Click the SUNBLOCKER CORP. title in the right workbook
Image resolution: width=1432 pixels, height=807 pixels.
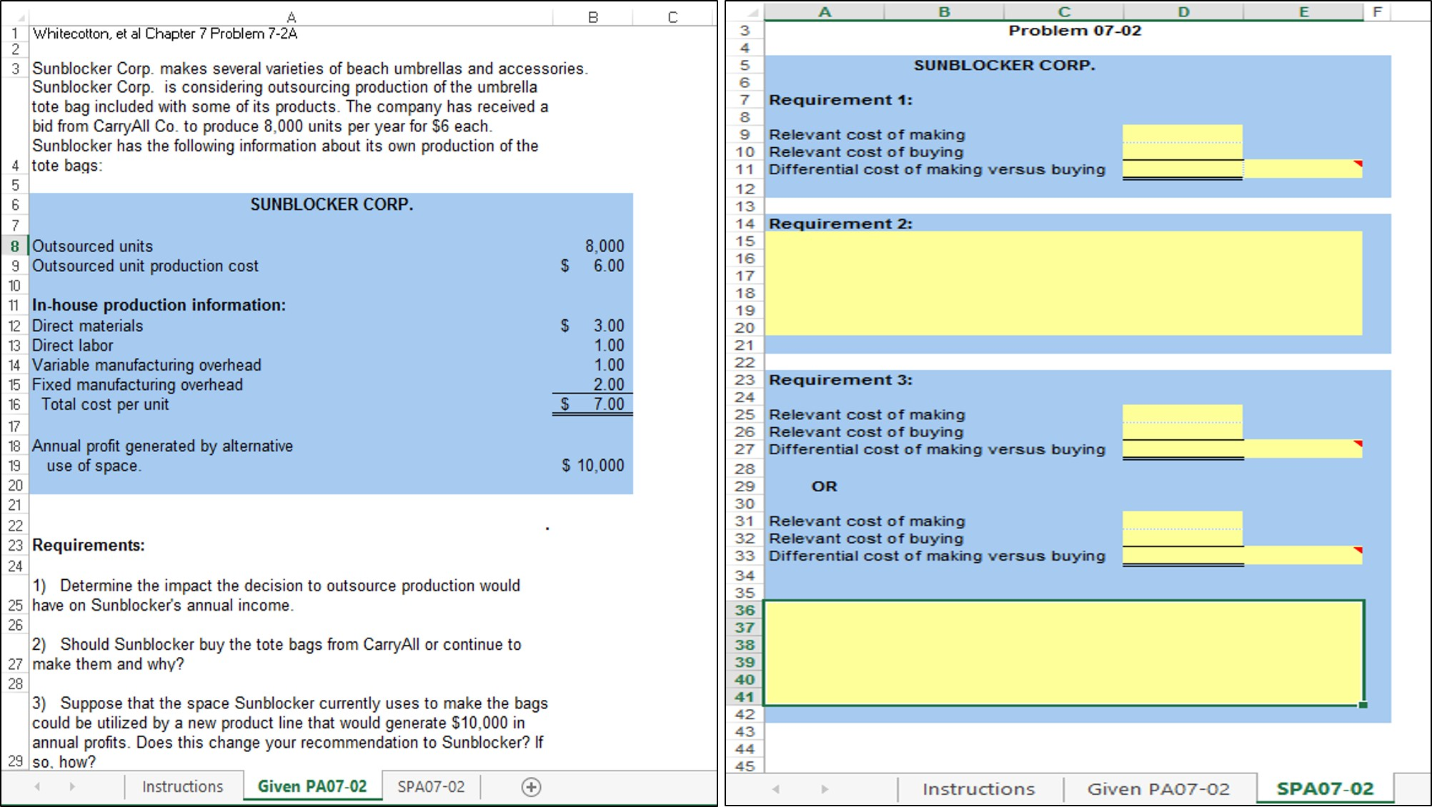tap(1004, 65)
